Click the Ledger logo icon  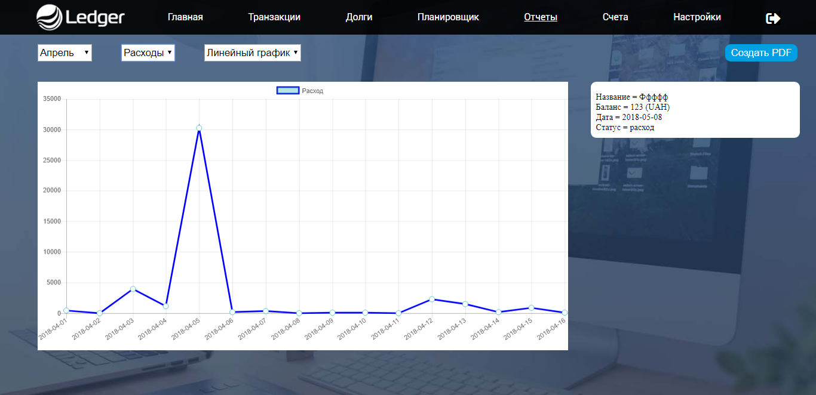(48, 17)
